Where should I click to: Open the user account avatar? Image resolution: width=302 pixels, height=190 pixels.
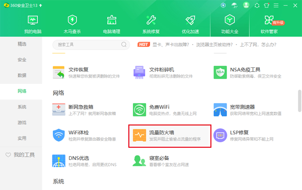(x=246, y=5)
